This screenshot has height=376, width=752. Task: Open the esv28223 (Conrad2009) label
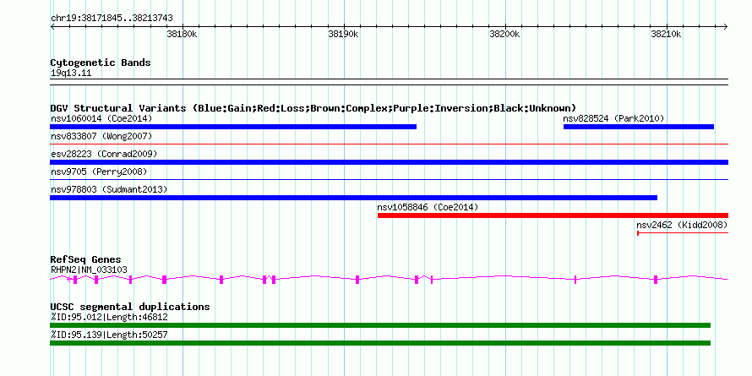[x=104, y=154]
